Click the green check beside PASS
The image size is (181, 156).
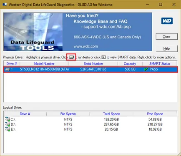146,69
